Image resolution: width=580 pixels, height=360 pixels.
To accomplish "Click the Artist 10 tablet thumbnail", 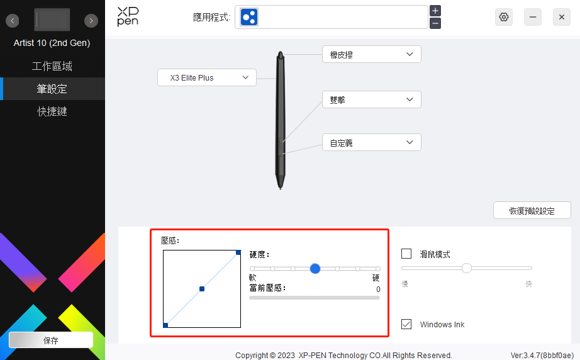I will (52, 20).
